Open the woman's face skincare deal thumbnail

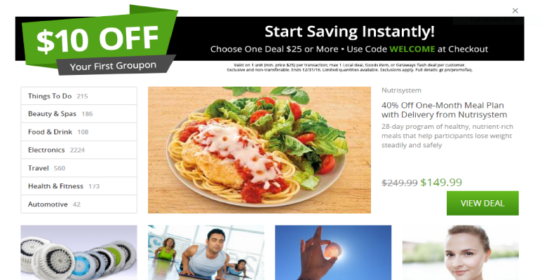pos(461,253)
